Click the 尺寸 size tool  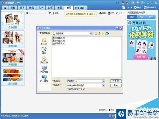tap(119, 13)
